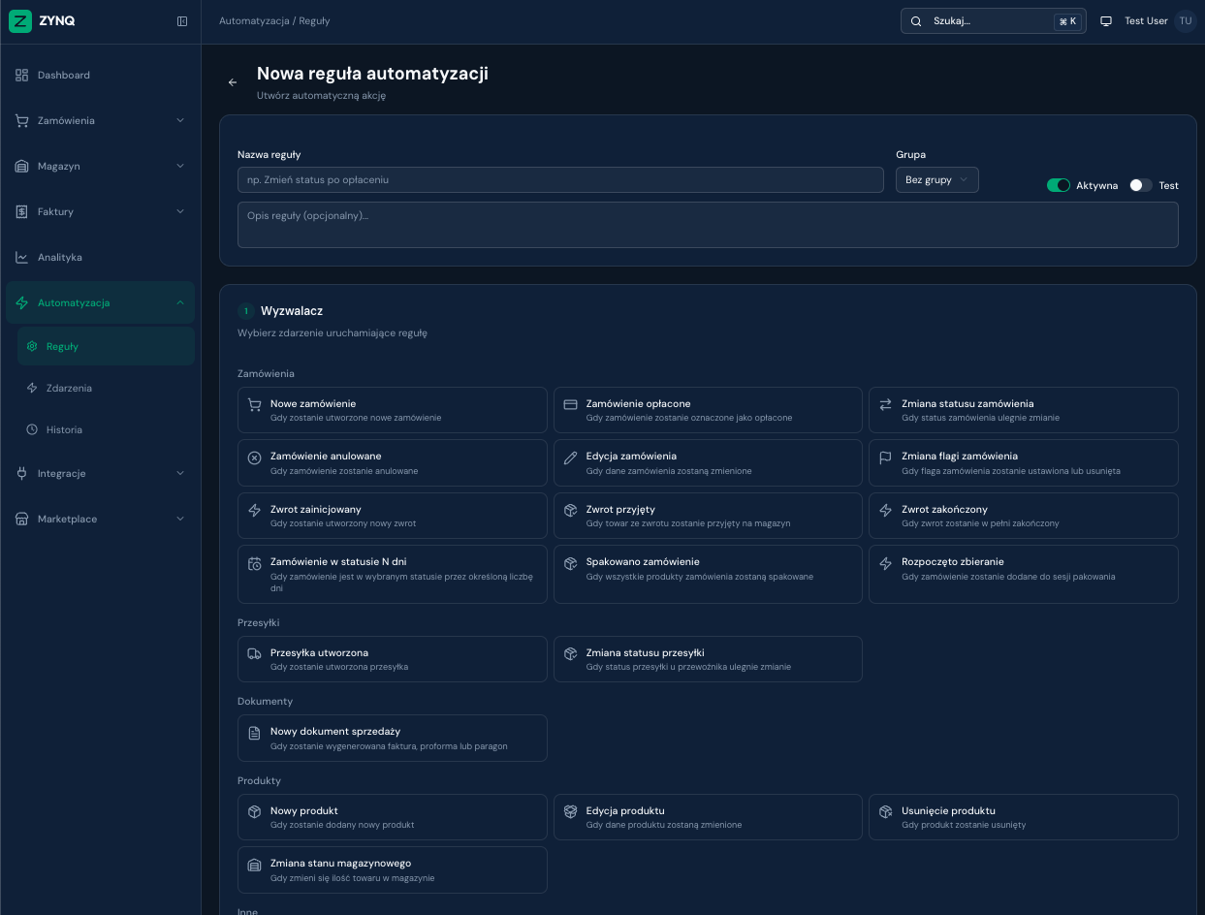
Task: Select the Spakowano zamówienie trigger card
Action: [x=708, y=574]
